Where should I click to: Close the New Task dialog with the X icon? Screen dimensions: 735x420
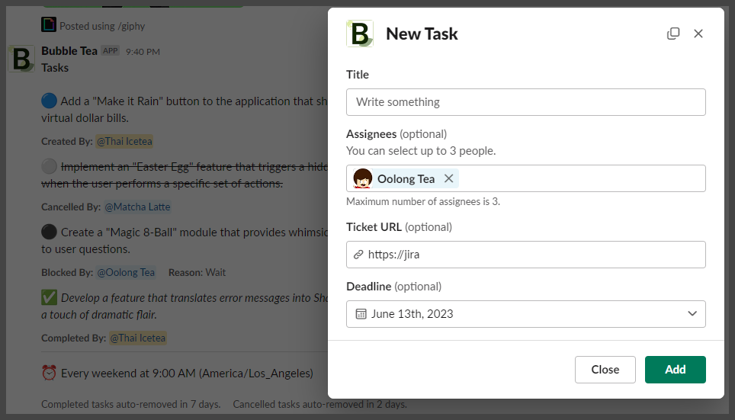point(698,34)
